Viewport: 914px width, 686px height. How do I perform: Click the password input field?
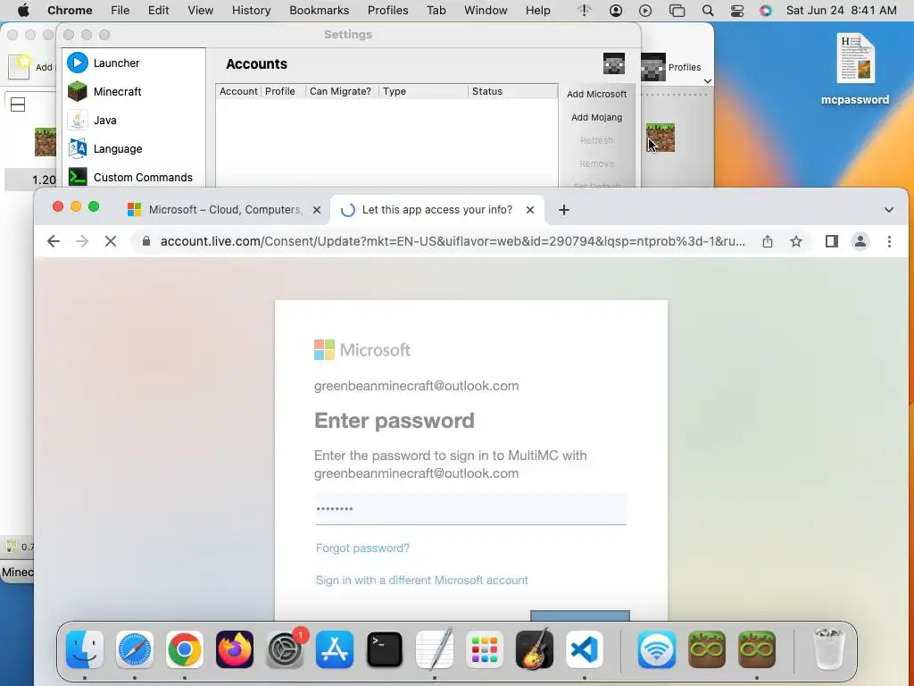click(x=470, y=508)
